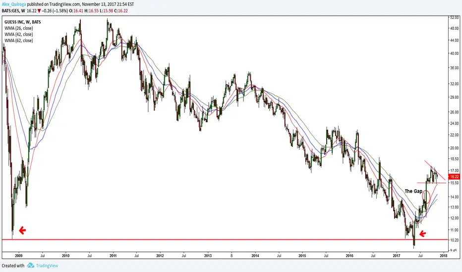462x272 pixels.
Task: Click the 44.00 price axis label
Action: 454,40
